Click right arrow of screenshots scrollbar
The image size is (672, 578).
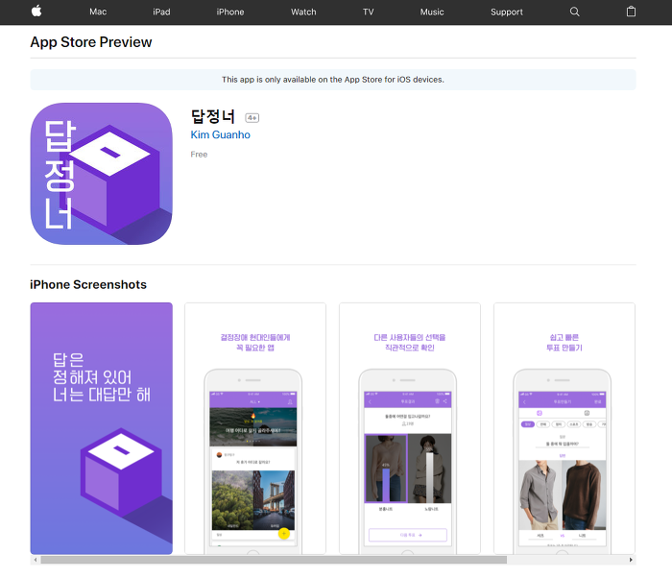[631, 560]
